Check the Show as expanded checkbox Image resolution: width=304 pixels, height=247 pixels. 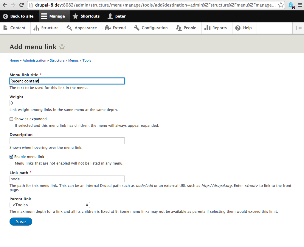click(11, 119)
